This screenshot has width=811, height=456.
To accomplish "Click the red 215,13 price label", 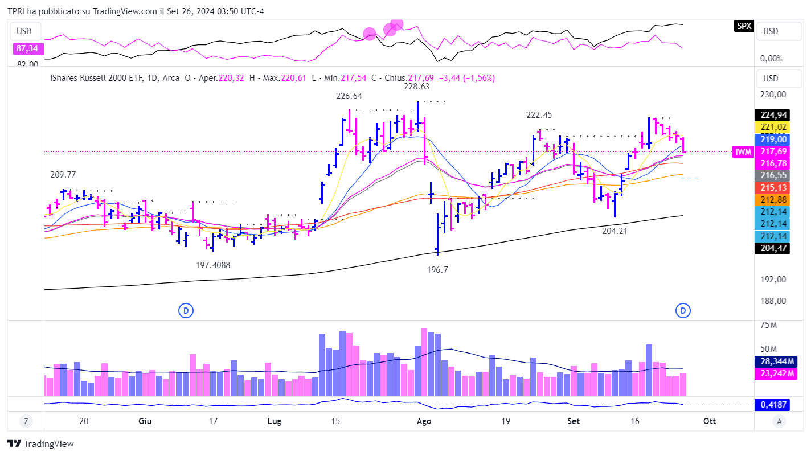I will click(x=771, y=188).
